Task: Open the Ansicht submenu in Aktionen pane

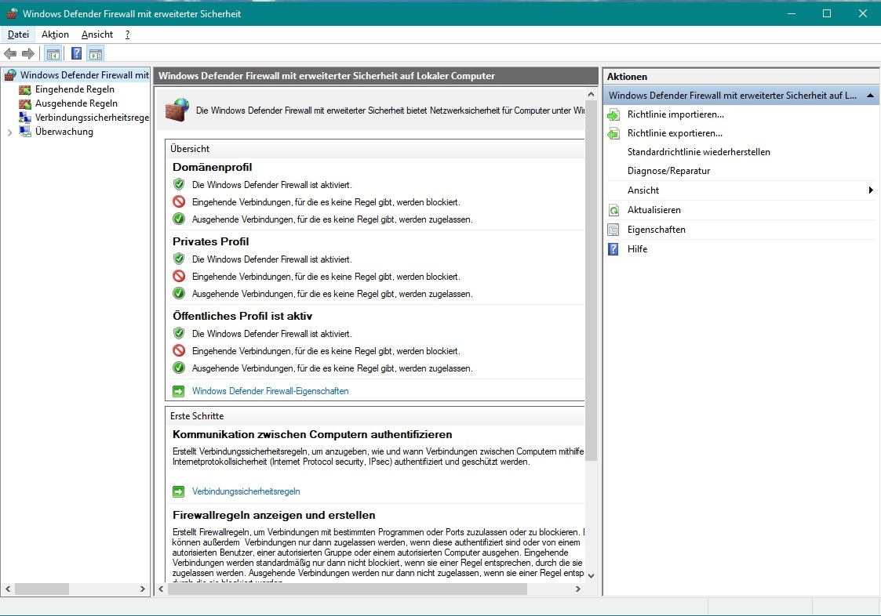Action: click(643, 190)
